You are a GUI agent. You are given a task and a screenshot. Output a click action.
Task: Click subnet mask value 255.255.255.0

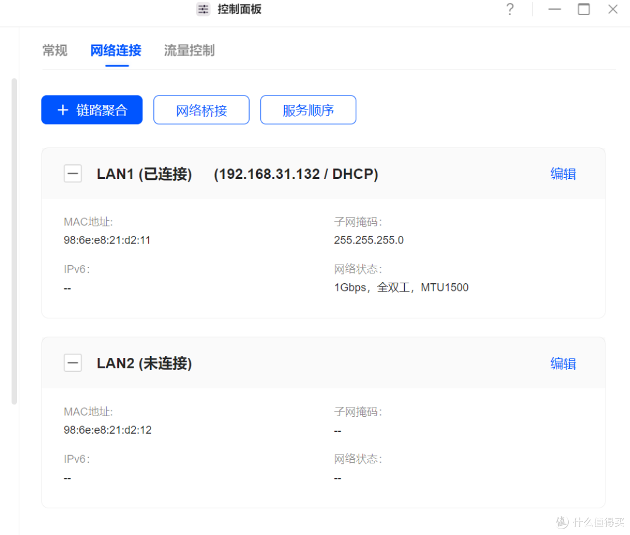coord(369,240)
